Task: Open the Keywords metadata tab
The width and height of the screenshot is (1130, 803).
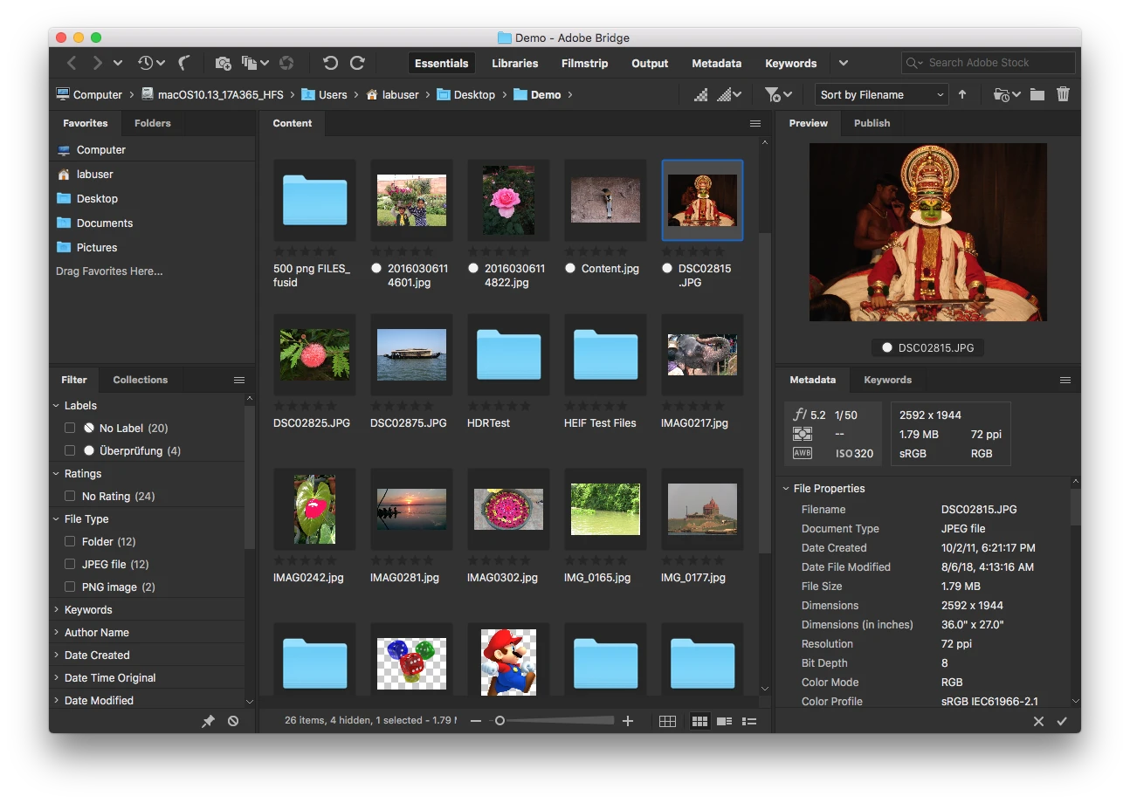Action: tap(887, 380)
